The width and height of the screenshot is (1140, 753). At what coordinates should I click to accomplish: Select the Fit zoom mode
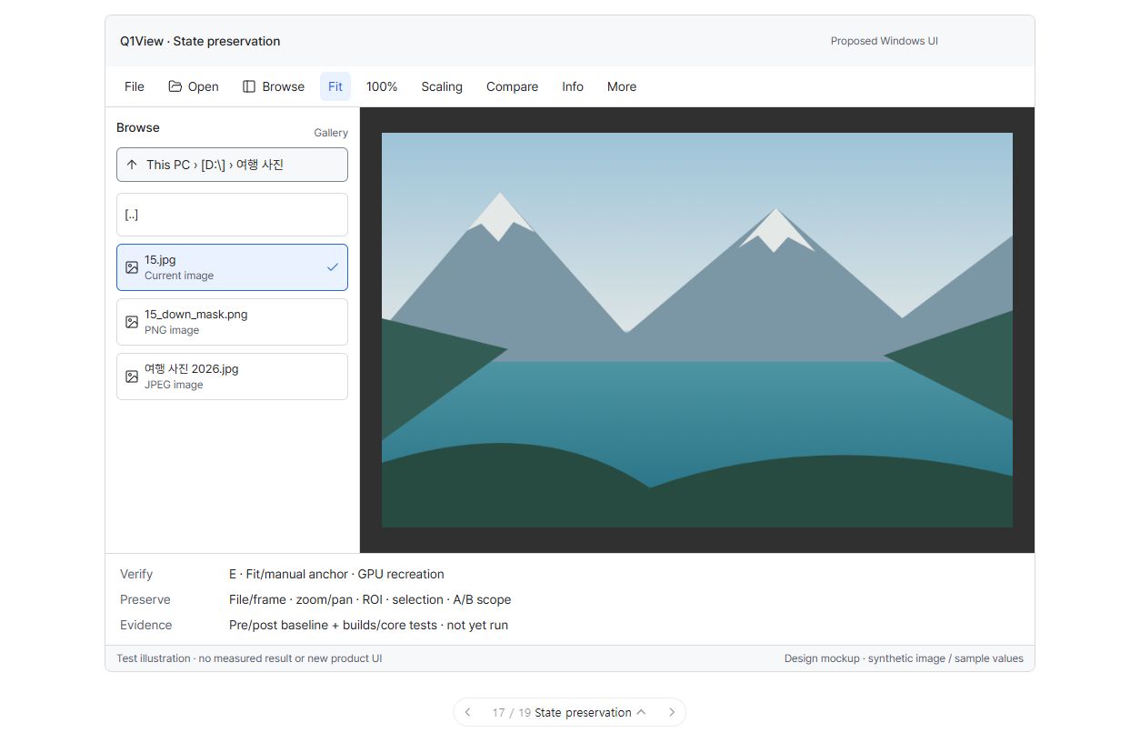(335, 86)
